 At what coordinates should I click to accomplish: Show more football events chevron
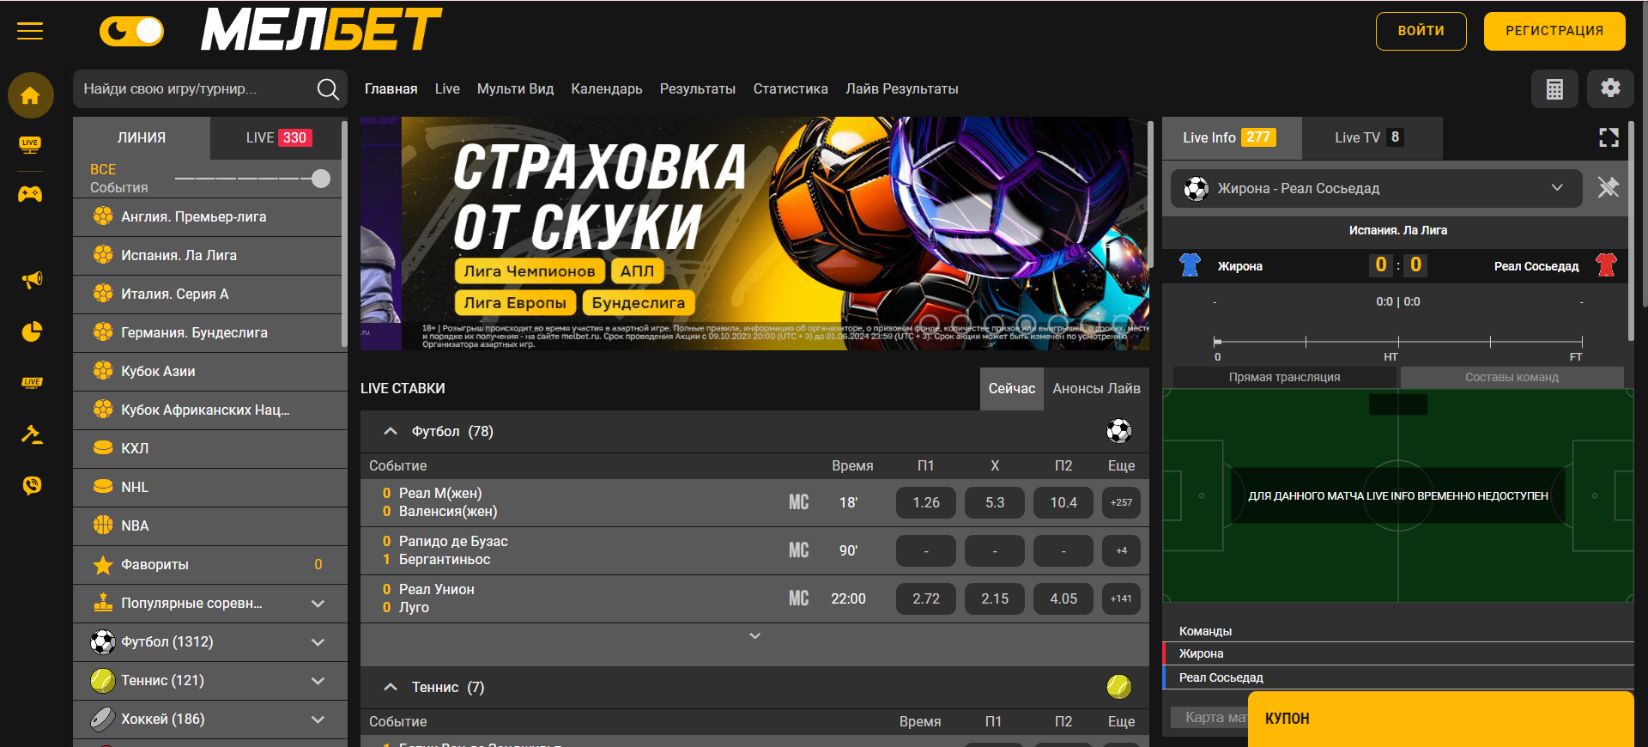pos(754,636)
